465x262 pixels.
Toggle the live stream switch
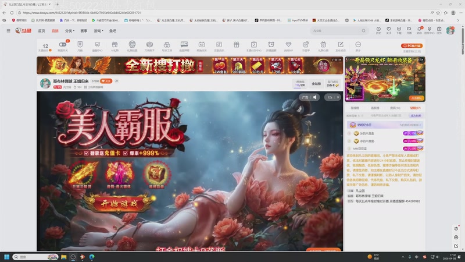tap(63, 45)
